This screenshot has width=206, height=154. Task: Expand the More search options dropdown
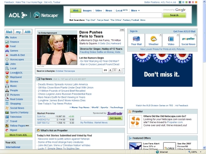[x=135, y=10]
